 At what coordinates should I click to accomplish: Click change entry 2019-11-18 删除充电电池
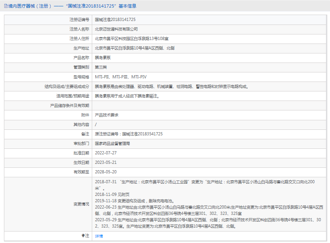[x=134, y=201]
